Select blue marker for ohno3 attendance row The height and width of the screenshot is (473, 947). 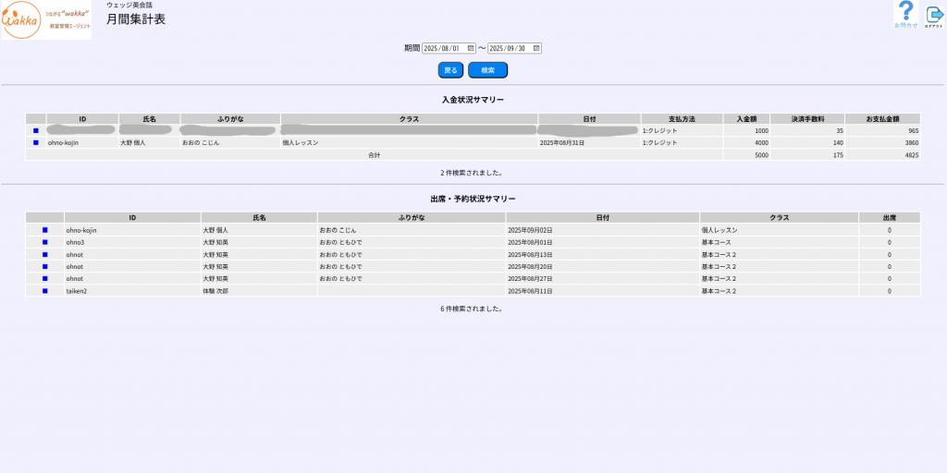tap(44, 242)
